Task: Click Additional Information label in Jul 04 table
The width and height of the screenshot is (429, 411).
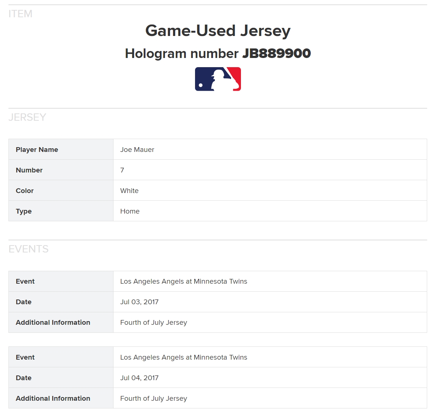Action: [x=61, y=398]
